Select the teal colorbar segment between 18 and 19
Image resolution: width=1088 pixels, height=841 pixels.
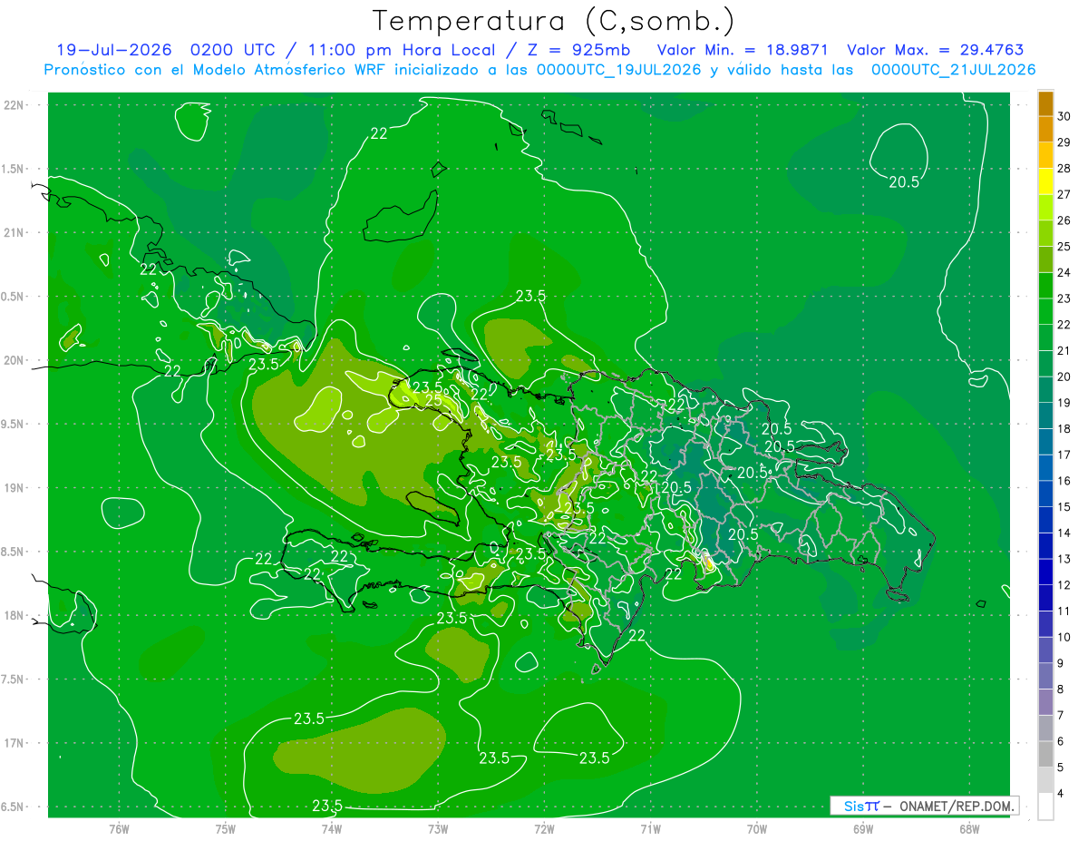pyautogui.click(x=1045, y=416)
